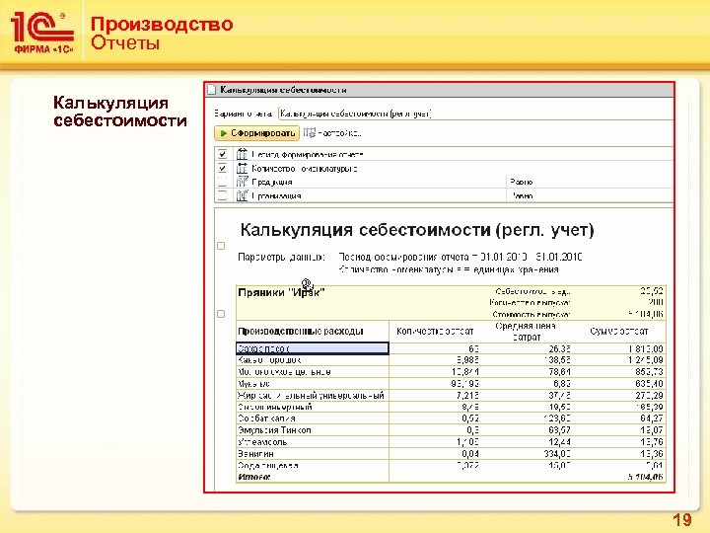
Task: Click the Калькуляция себестоимости report title
Action: (416, 230)
